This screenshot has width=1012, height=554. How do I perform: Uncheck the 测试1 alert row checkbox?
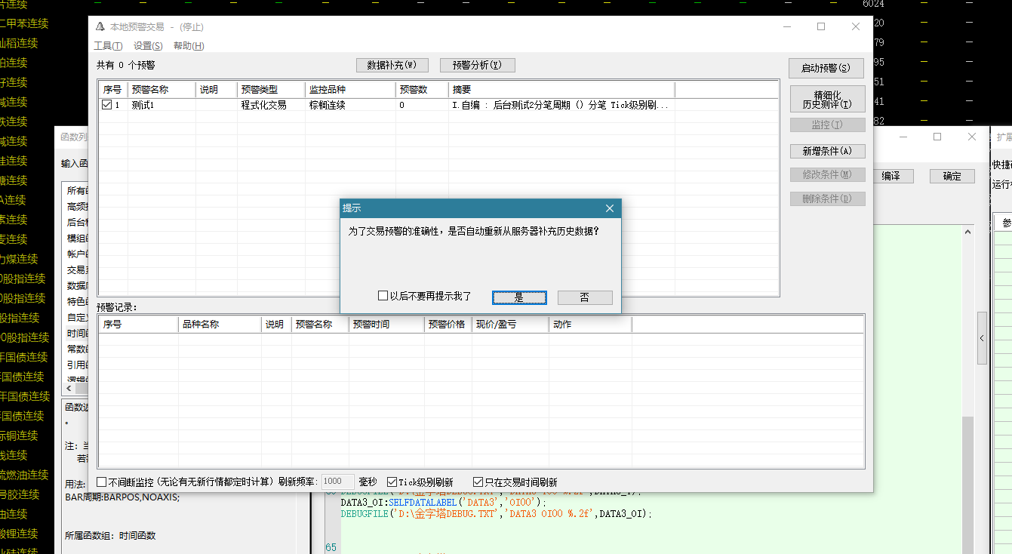pos(107,105)
